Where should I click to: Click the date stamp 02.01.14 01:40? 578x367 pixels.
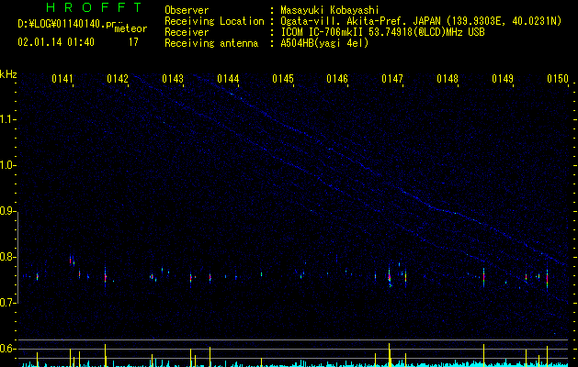point(56,42)
